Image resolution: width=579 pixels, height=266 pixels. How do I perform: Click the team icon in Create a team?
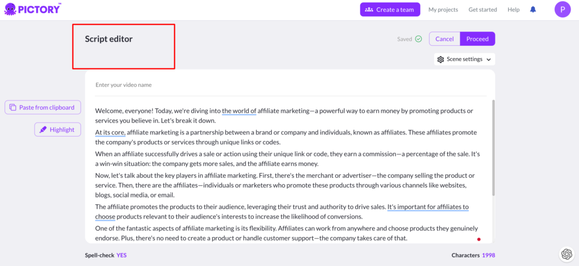pos(369,10)
